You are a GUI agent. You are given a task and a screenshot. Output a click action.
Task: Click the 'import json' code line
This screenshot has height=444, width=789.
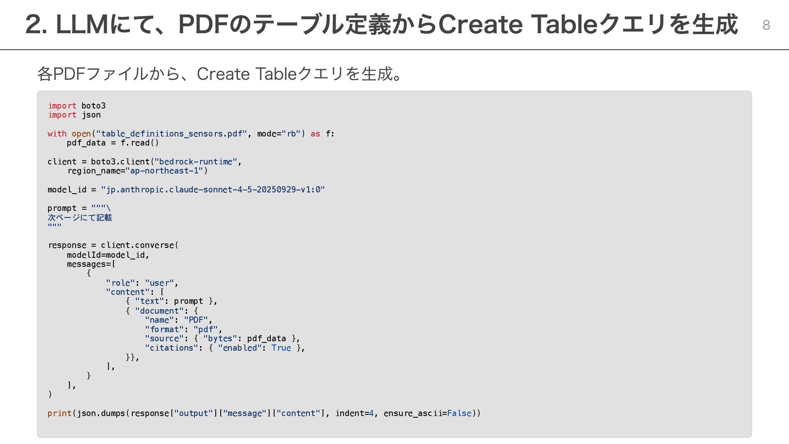[x=74, y=115]
